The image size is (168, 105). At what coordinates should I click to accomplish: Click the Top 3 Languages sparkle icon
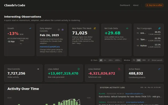[159, 28]
